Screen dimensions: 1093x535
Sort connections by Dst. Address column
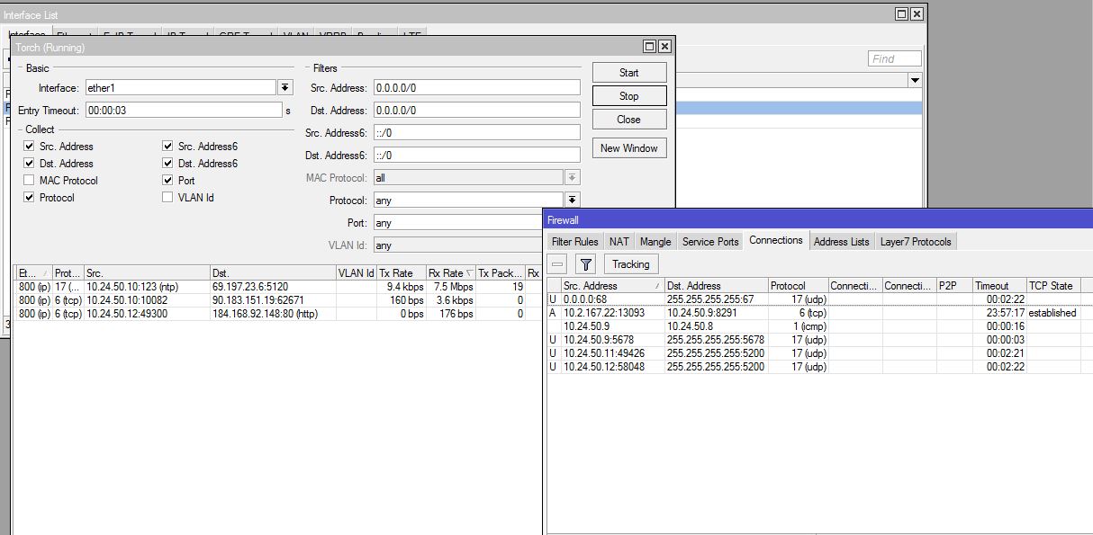716,285
